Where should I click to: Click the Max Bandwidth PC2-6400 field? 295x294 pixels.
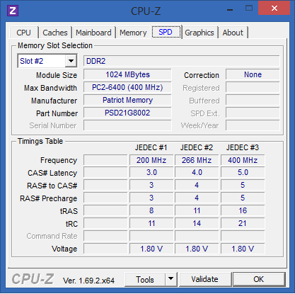127,87
